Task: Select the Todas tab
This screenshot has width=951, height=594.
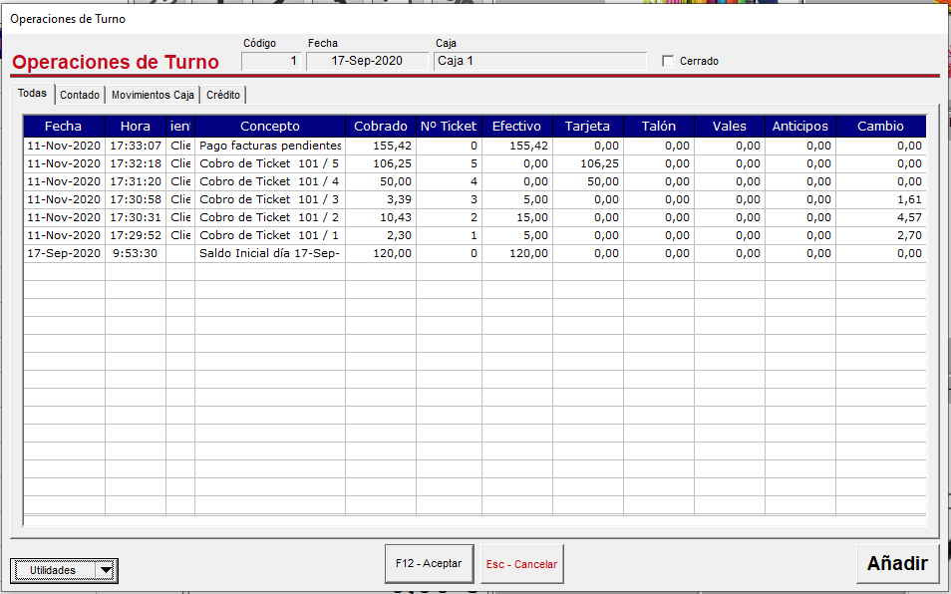Action: coord(32,94)
